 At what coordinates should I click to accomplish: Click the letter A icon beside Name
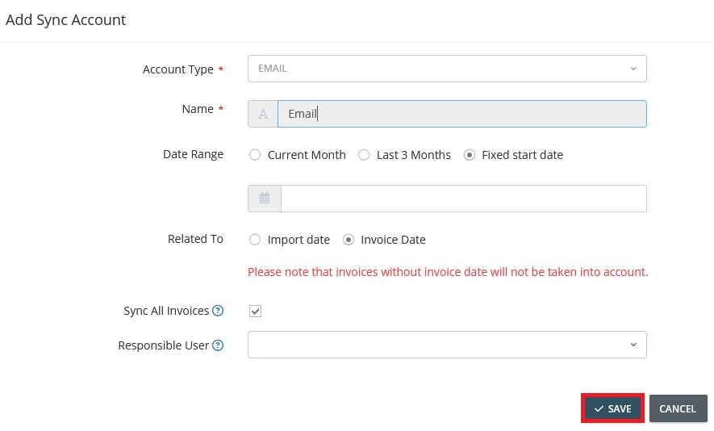point(263,114)
